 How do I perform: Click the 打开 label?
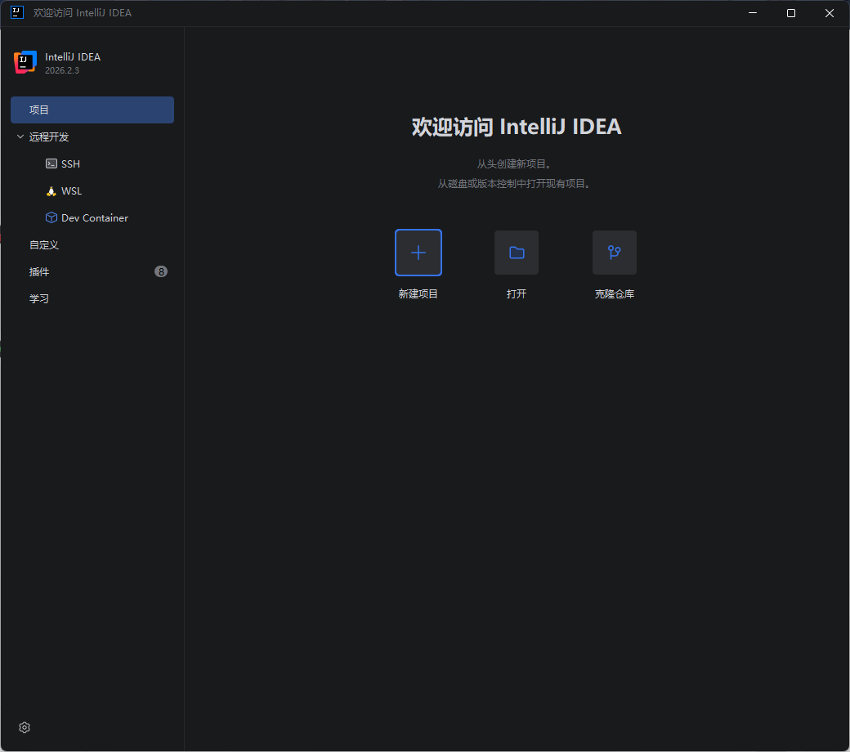pos(517,294)
